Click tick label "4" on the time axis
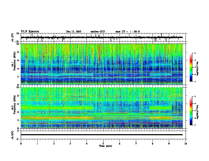The height and width of the screenshot is (161, 209). coord(87,144)
